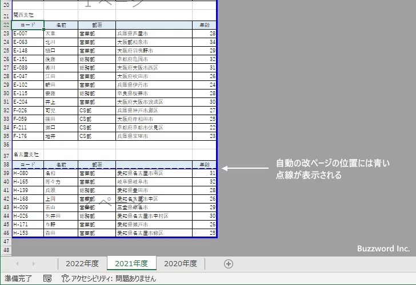Click cell with code E-089

point(28,68)
